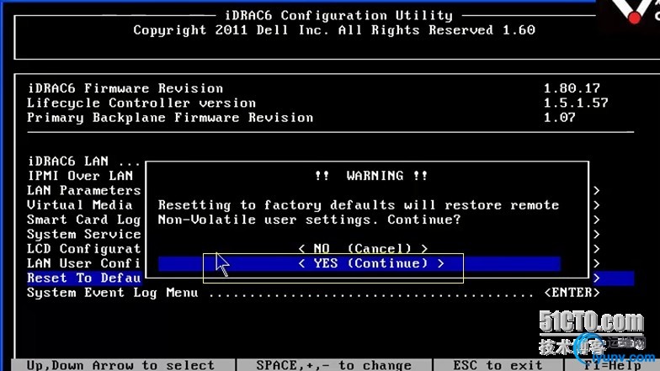The height and width of the screenshot is (371, 660).
Task: Click 'SPACE,+,- to change' hint
Action: tap(333, 365)
